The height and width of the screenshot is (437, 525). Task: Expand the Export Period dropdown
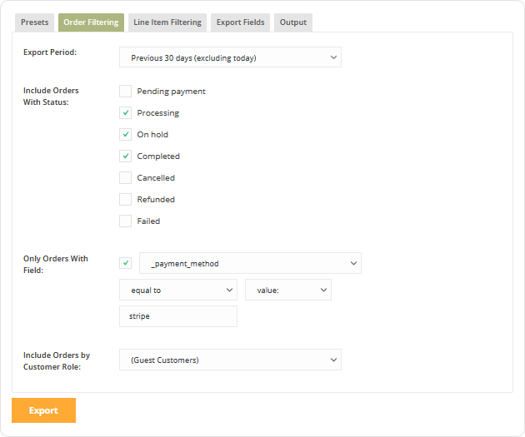230,57
